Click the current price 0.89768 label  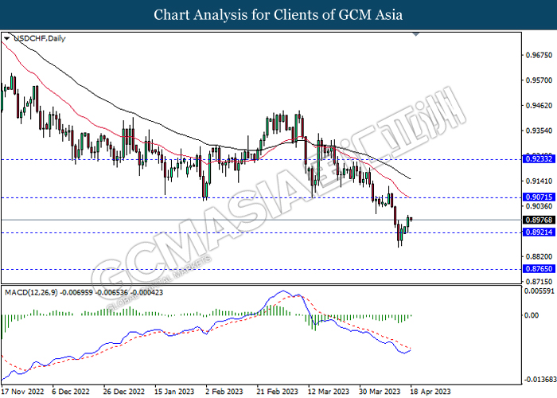point(539,220)
